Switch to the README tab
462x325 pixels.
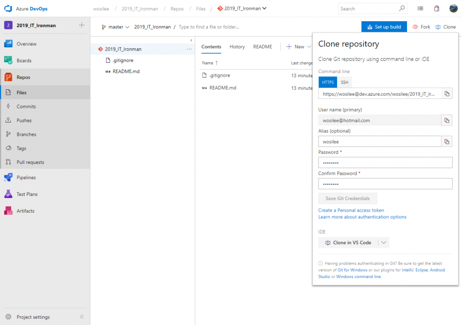tap(263, 47)
